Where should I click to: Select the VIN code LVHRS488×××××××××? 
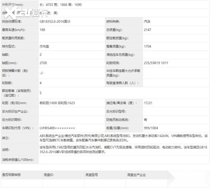[x=57, y=128]
